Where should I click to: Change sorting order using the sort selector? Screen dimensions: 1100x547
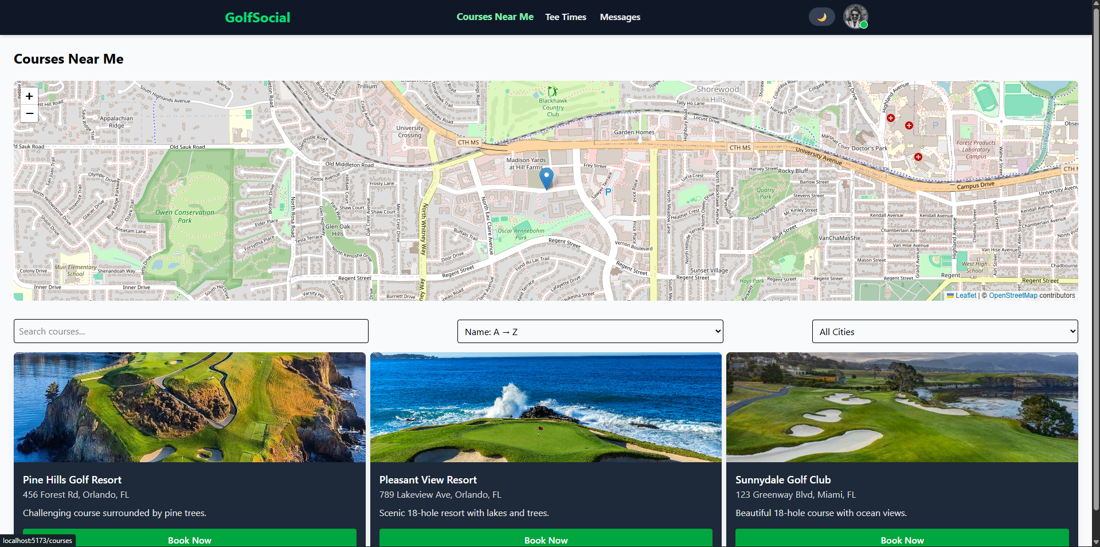[x=589, y=331]
